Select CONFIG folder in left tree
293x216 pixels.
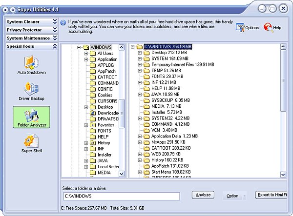coord(105,89)
